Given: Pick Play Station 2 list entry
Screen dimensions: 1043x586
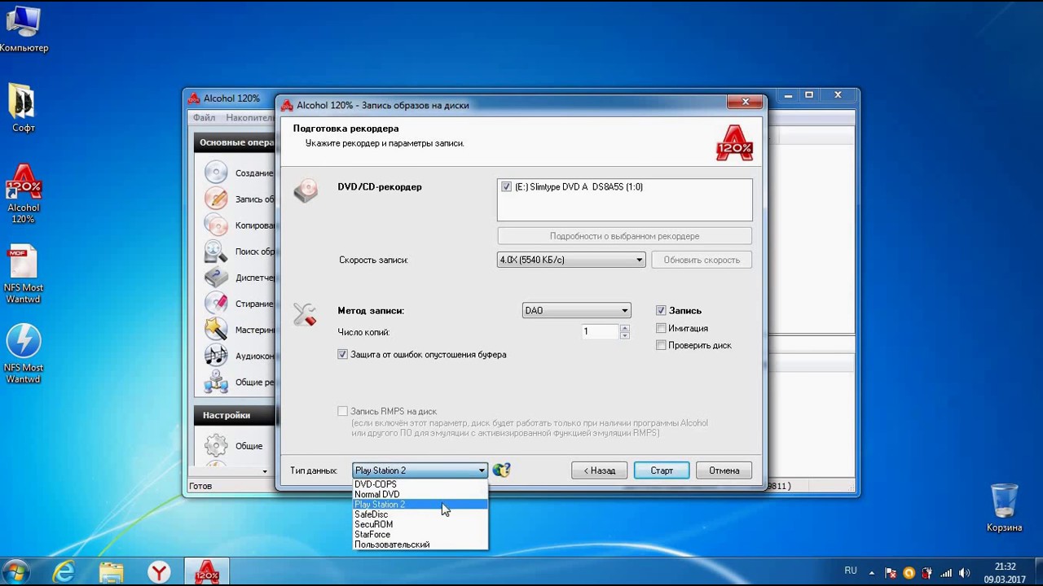Looking at the screenshot, I should tap(420, 505).
